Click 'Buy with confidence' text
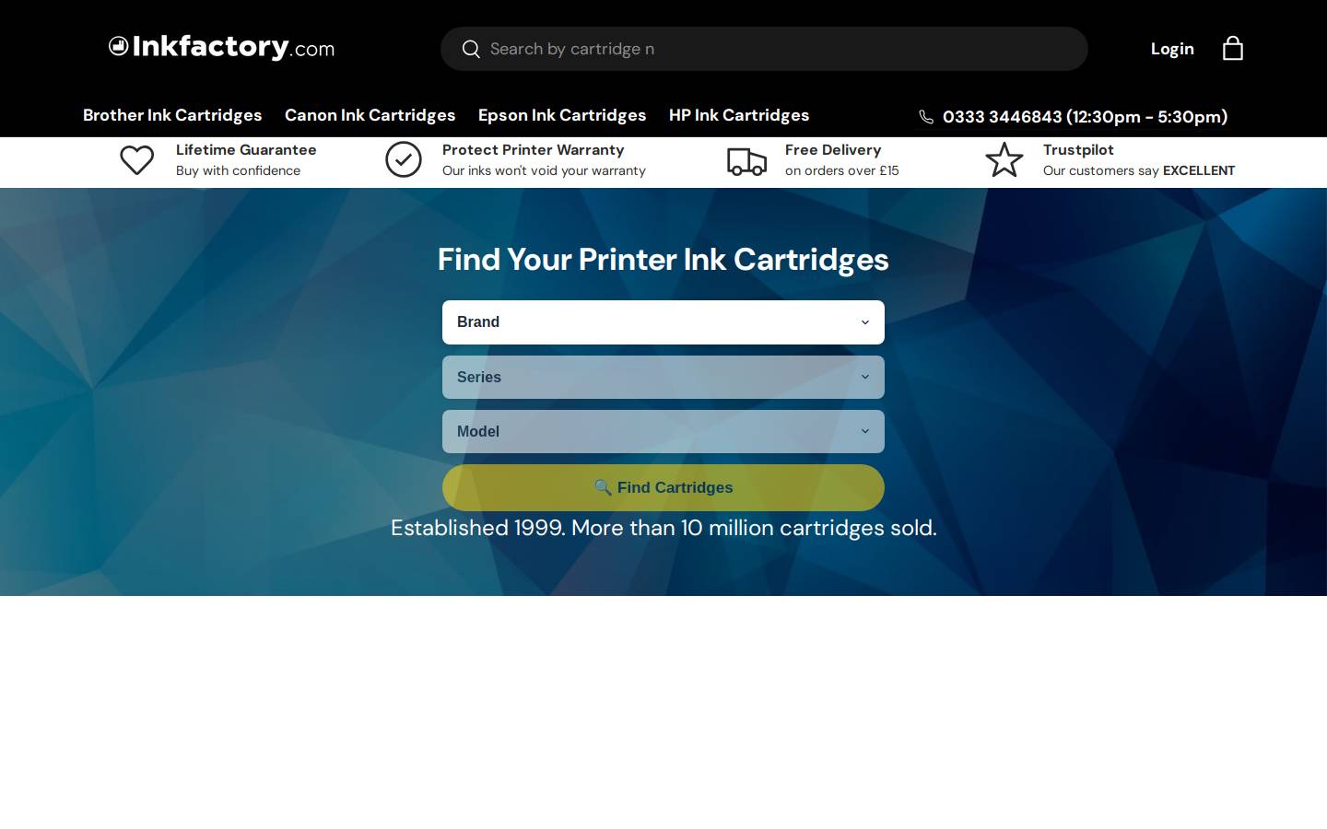 (238, 170)
